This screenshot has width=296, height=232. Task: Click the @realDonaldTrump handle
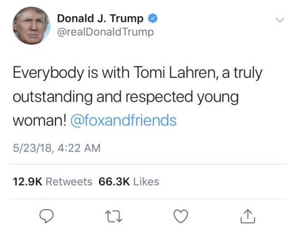tap(105, 32)
